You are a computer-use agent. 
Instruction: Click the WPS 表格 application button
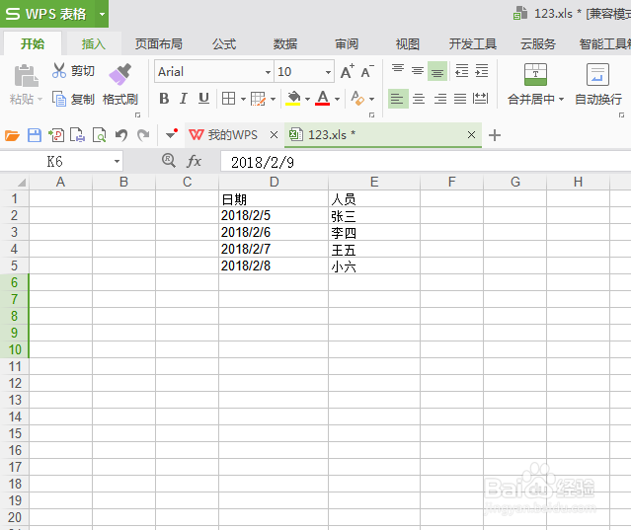[x=47, y=14]
